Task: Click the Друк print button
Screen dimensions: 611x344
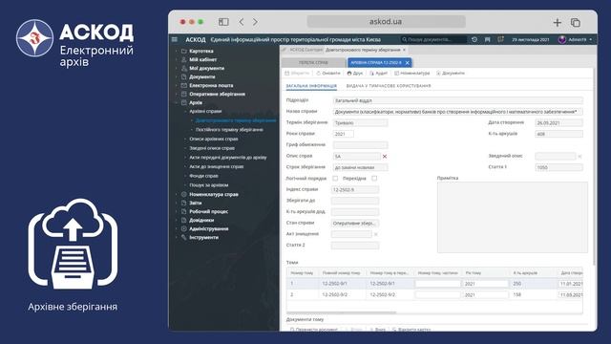Action: coord(354,73)
